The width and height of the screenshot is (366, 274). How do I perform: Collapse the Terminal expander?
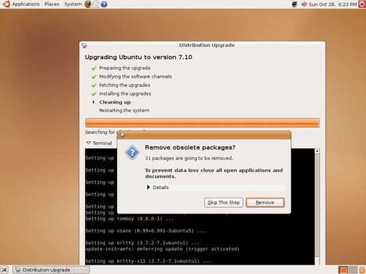(99, 143)
